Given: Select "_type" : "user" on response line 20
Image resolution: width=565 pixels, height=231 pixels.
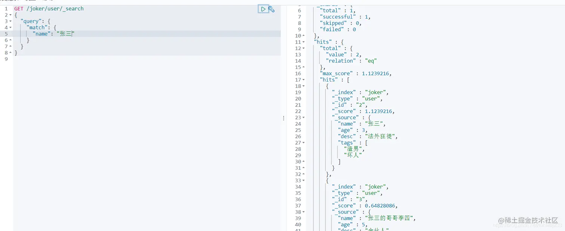Looking at the screenshot, I should pyautogui.click(x=358, y=99).
